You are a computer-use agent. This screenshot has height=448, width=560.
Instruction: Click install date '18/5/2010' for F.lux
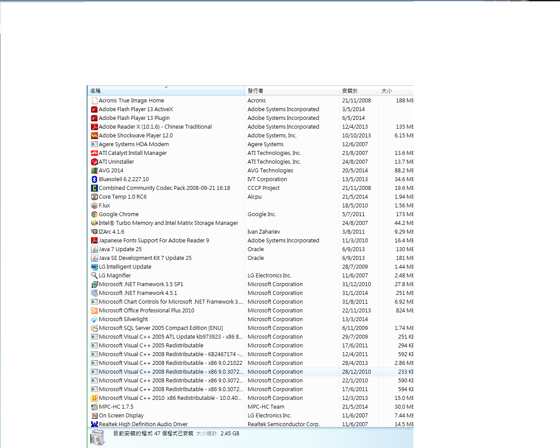(x=355, y=206)
